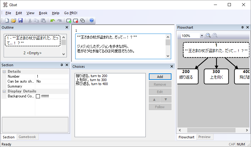Delete the section using the red-minus icon

click(75, 21)
